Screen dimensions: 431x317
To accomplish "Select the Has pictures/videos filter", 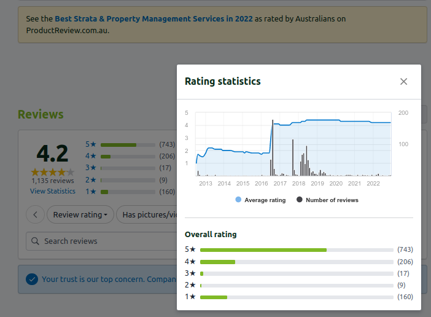I will coord(149,214).
